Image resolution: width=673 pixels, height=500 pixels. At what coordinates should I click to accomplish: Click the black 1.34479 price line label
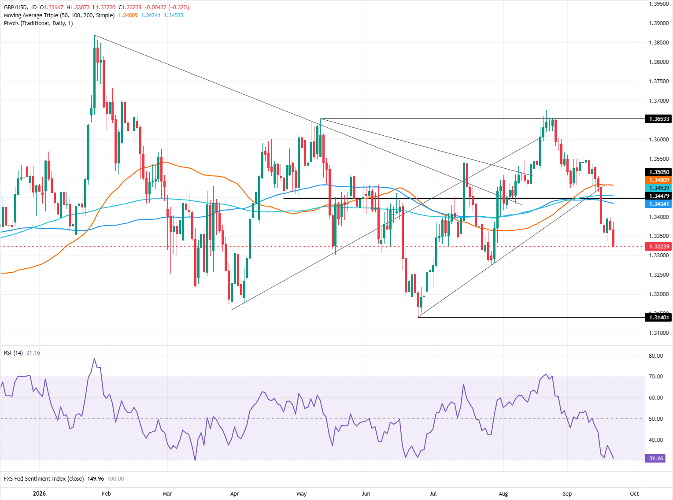coord(658,196)
